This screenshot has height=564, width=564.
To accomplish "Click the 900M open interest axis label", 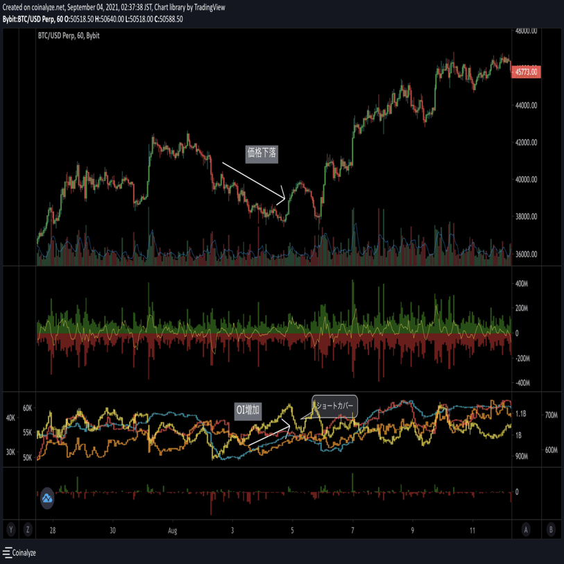I will coord(522,456).
